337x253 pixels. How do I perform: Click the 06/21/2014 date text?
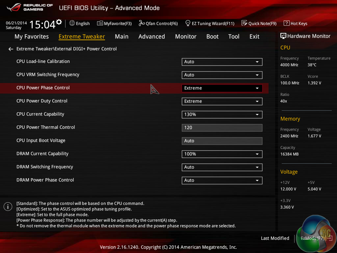(16, 23)
